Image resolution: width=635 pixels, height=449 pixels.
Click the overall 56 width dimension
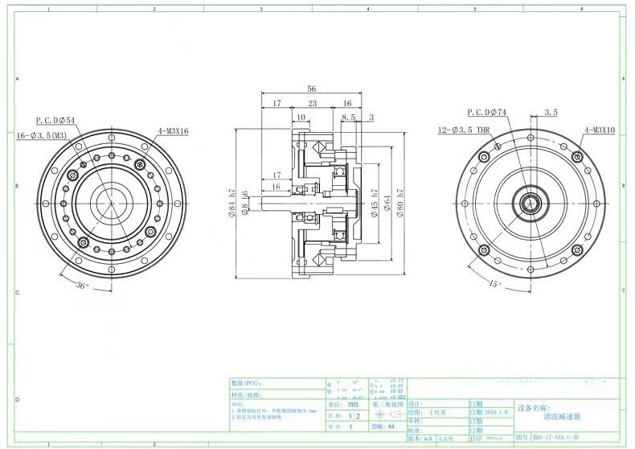(312, 89)
